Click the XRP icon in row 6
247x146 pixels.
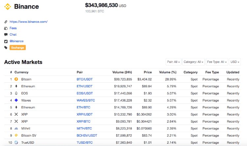tap(16, 114)
